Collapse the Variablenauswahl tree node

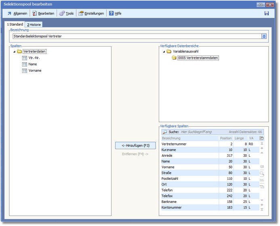coord(164,51)
